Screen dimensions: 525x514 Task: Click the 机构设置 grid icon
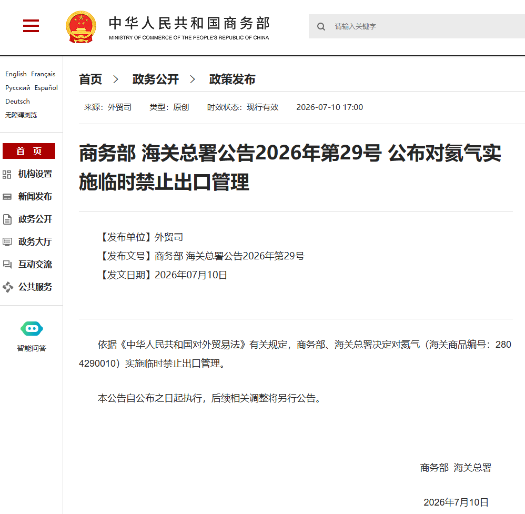tap(7, 175)
